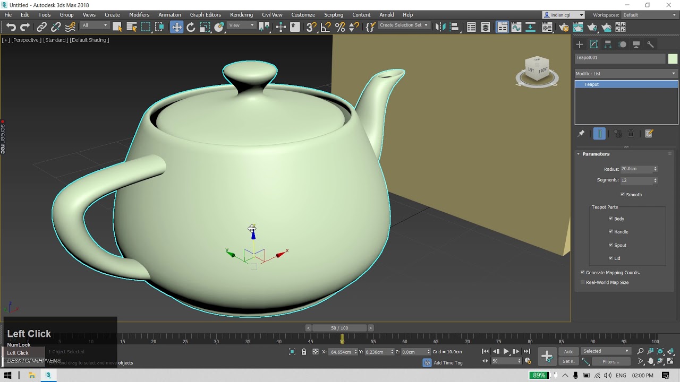
Task: Open the Windows Start menu
Action: pos(8,375)
